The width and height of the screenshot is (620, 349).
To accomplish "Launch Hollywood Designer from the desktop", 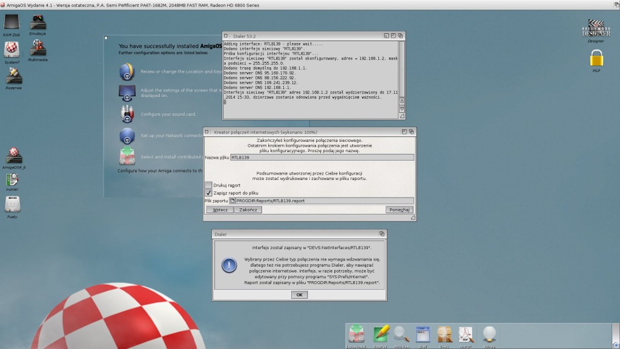I will coord(596,28).
